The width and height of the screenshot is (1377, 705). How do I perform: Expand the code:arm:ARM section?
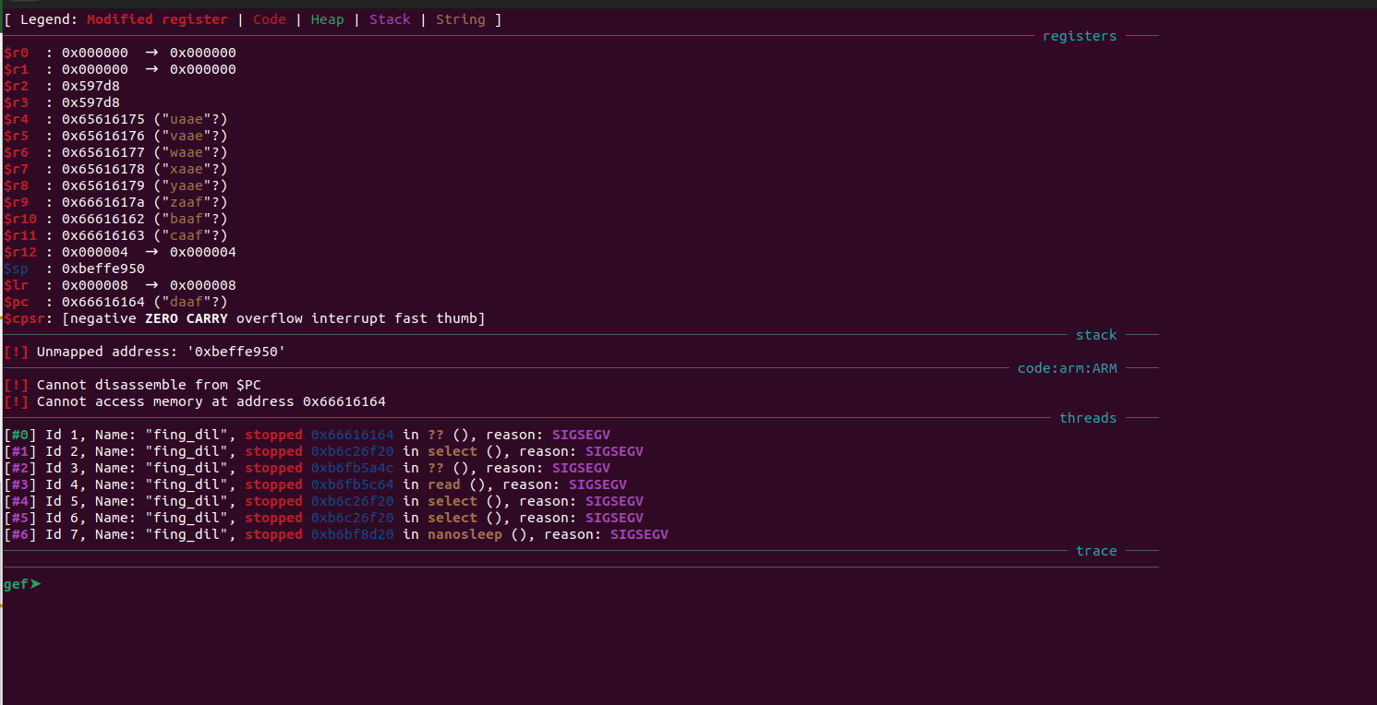(1067, 367)
